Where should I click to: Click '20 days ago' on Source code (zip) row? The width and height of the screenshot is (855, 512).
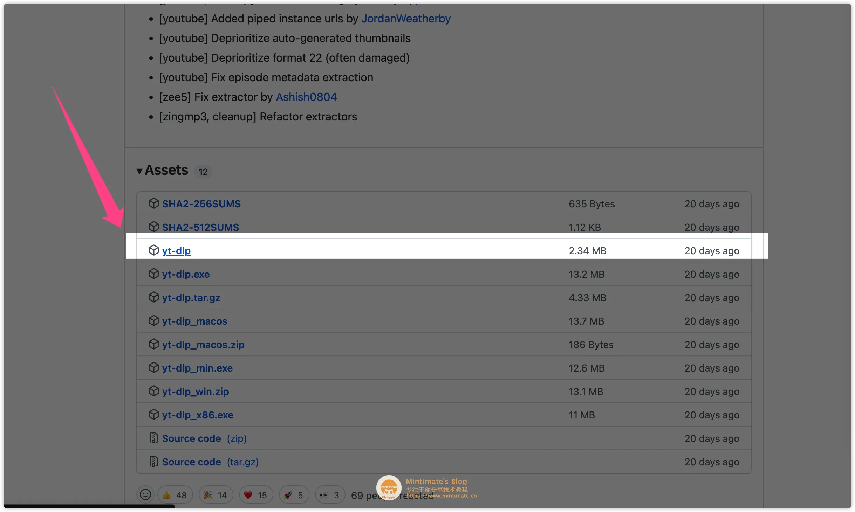712,438
